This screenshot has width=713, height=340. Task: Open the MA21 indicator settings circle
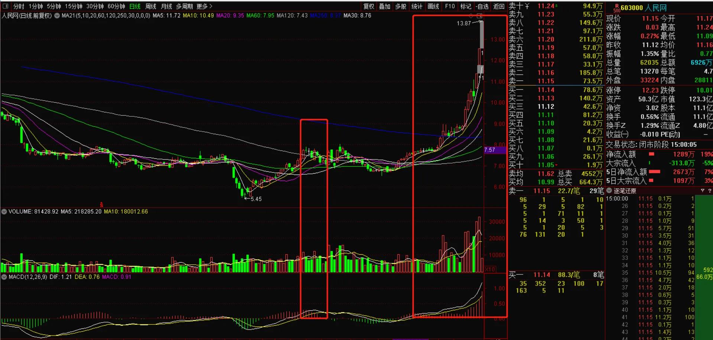57,16
